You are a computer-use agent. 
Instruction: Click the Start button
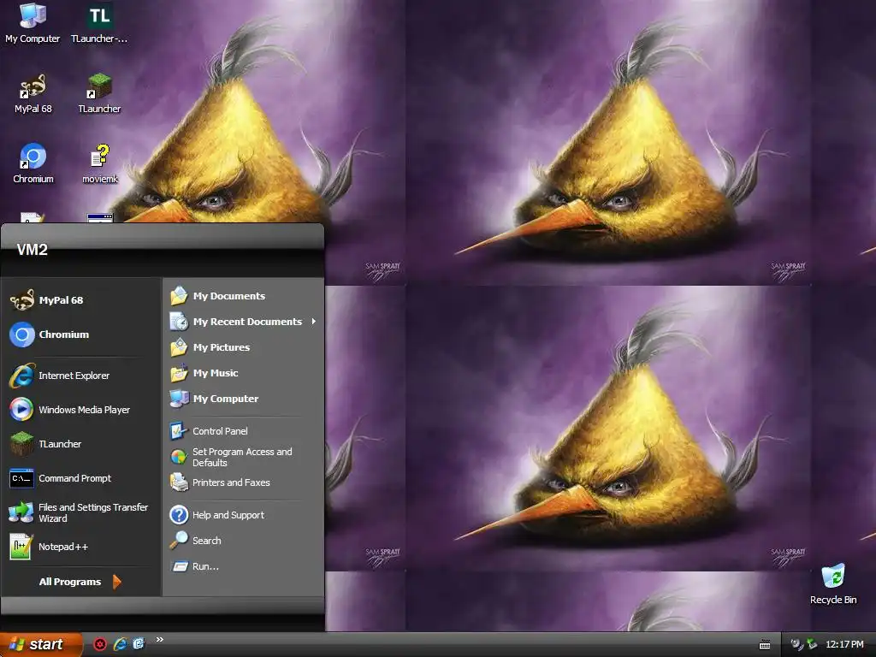[40, 645]
